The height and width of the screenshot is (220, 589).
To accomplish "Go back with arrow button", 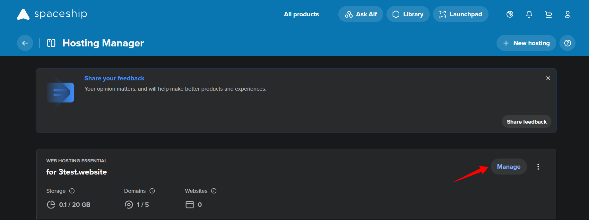I will pyautogui.click(x=25, y=43).
